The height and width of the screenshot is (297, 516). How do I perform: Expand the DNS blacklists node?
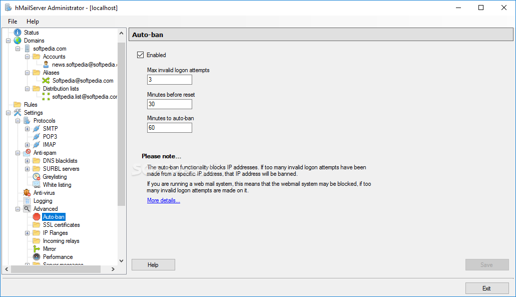point(28,161)
